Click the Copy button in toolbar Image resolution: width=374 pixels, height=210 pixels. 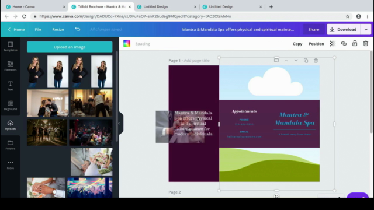click(297, 44)
